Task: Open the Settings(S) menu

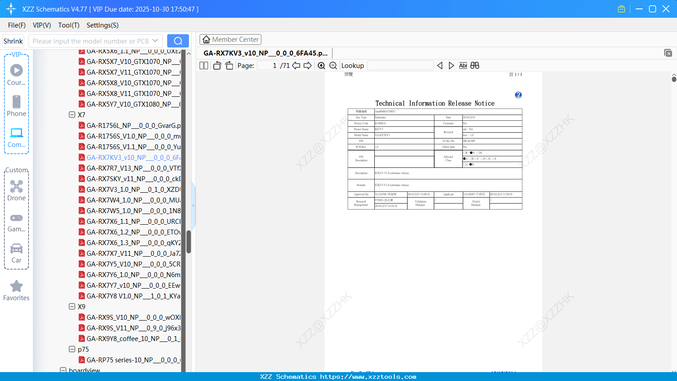Action: coord(103,25)
